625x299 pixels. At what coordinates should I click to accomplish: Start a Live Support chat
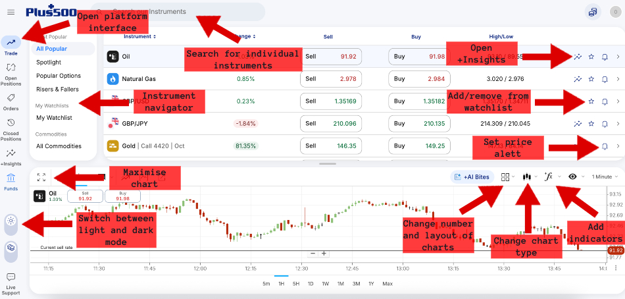11,284
